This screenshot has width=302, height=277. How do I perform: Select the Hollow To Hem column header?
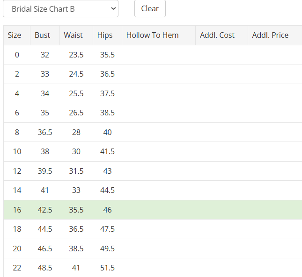pyautogui.click(x=159, y=36)
